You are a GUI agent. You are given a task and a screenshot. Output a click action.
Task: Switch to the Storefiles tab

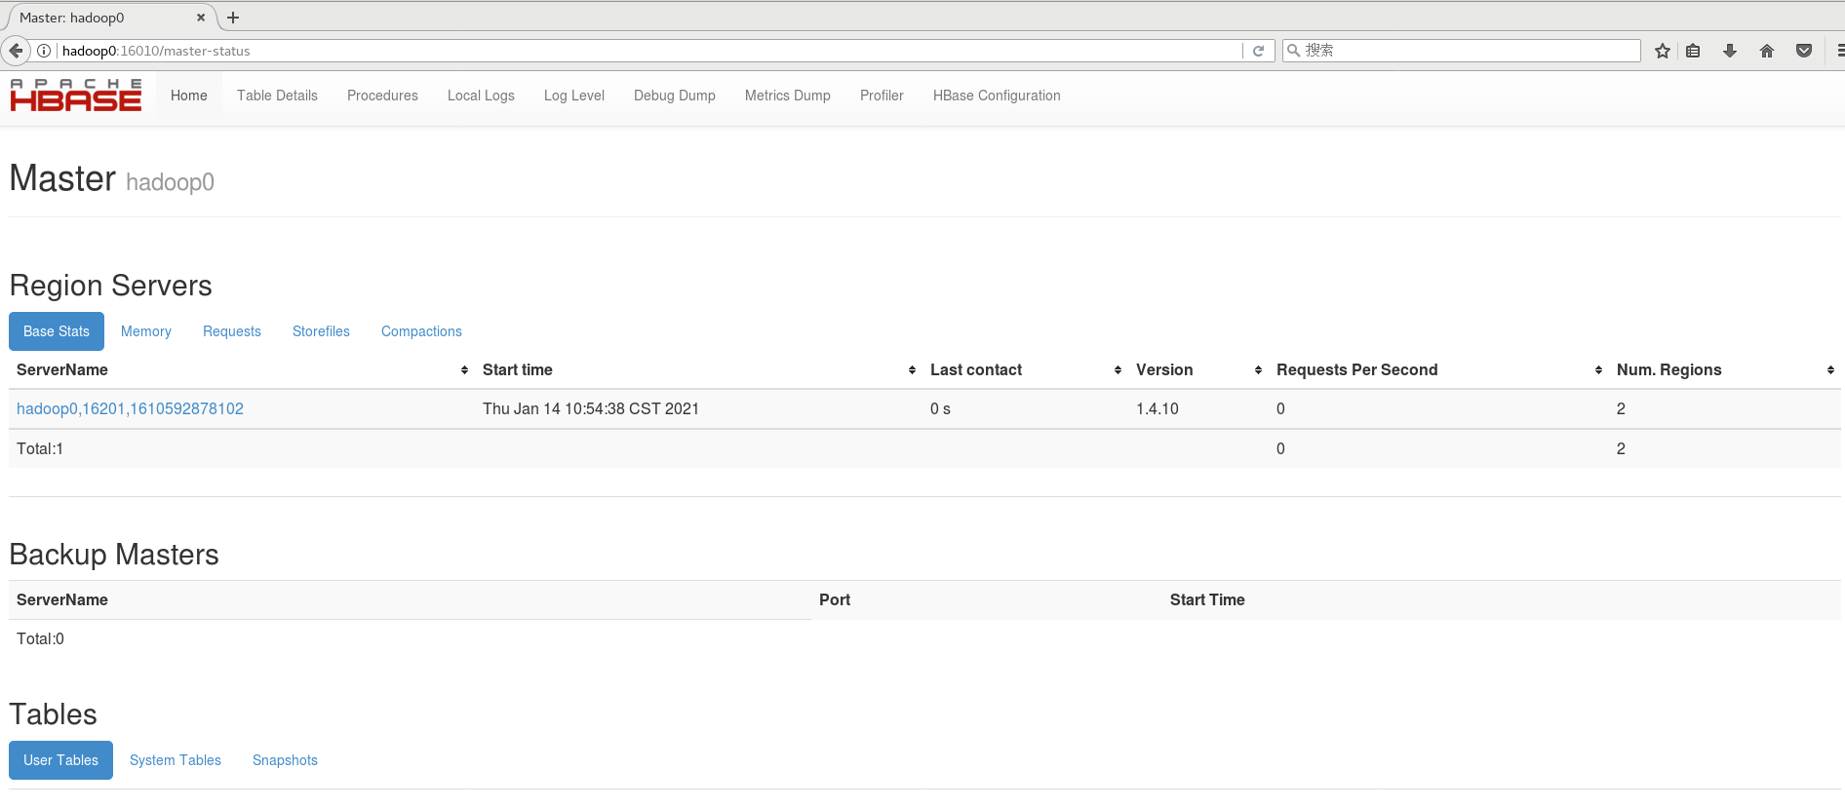click(321, 331)
